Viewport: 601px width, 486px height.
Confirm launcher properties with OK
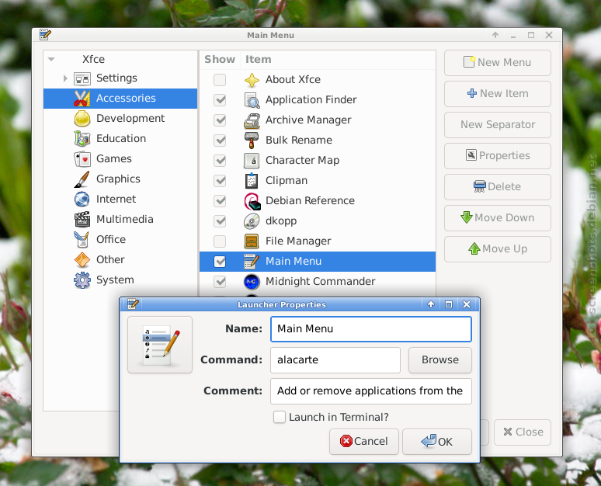click(437, 442)
